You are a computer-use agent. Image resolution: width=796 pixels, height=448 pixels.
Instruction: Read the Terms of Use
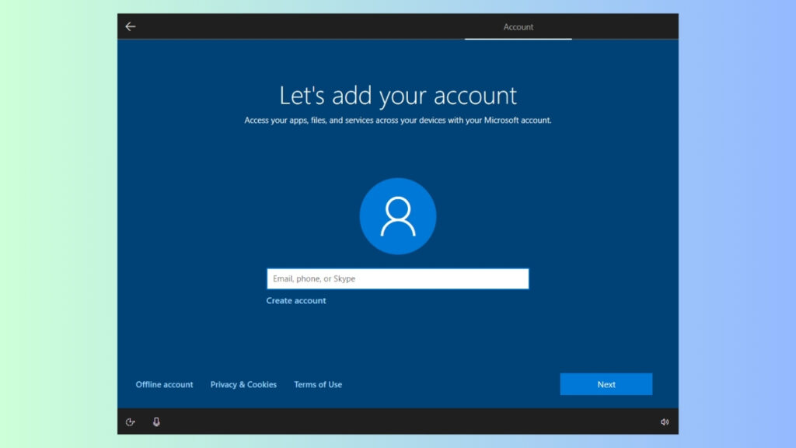tap(317, 383)
